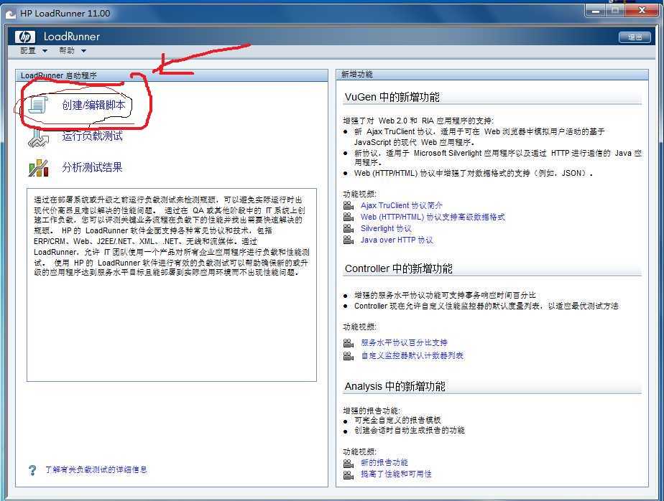Open 新的报告功能 video link
Image resolution: width=664 pixels, height=501 pixels.
click(x=384, y=463)
